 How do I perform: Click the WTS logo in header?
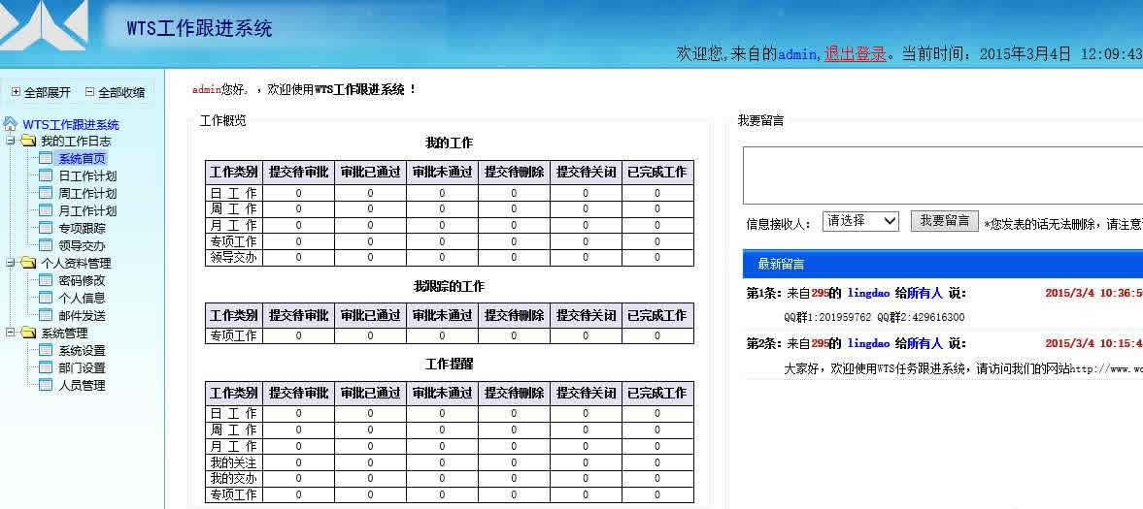tap(44, 25)
